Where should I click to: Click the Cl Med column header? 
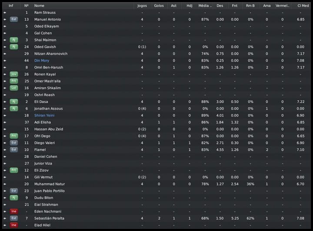pyautogui.click(x=300, y=6)
